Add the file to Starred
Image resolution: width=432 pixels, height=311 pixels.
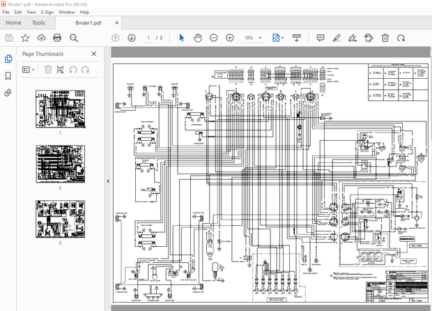click(25, 38)
